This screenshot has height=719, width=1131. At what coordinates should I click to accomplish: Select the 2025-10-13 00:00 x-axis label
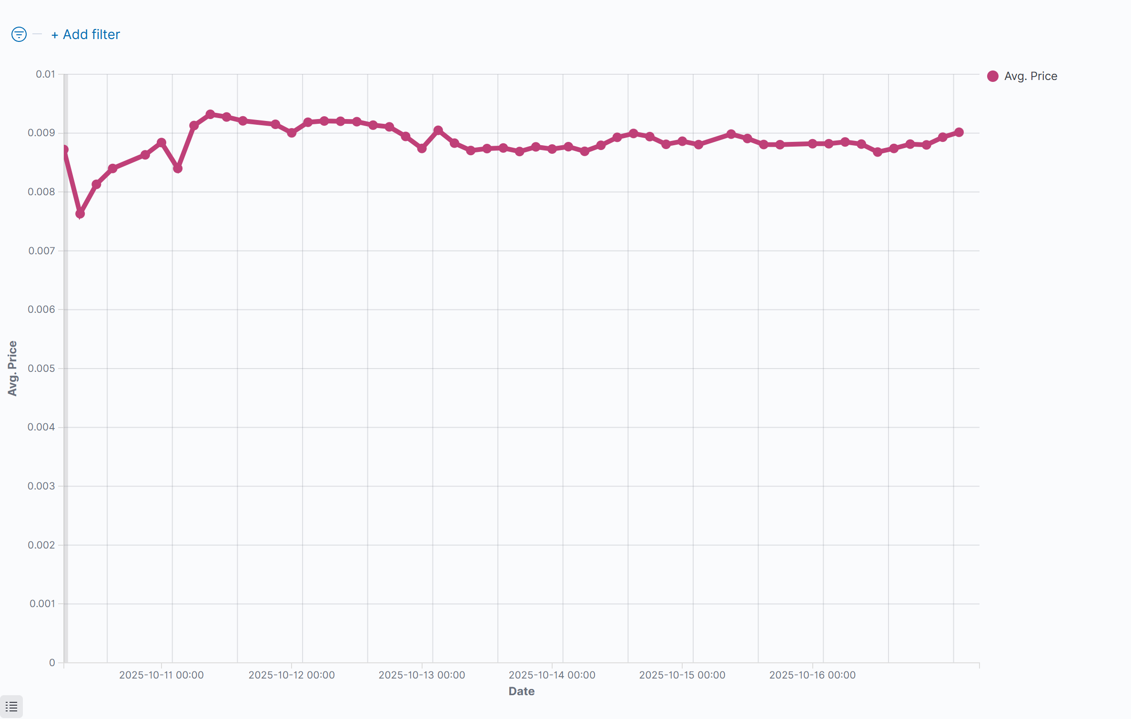tap(422, 675)
